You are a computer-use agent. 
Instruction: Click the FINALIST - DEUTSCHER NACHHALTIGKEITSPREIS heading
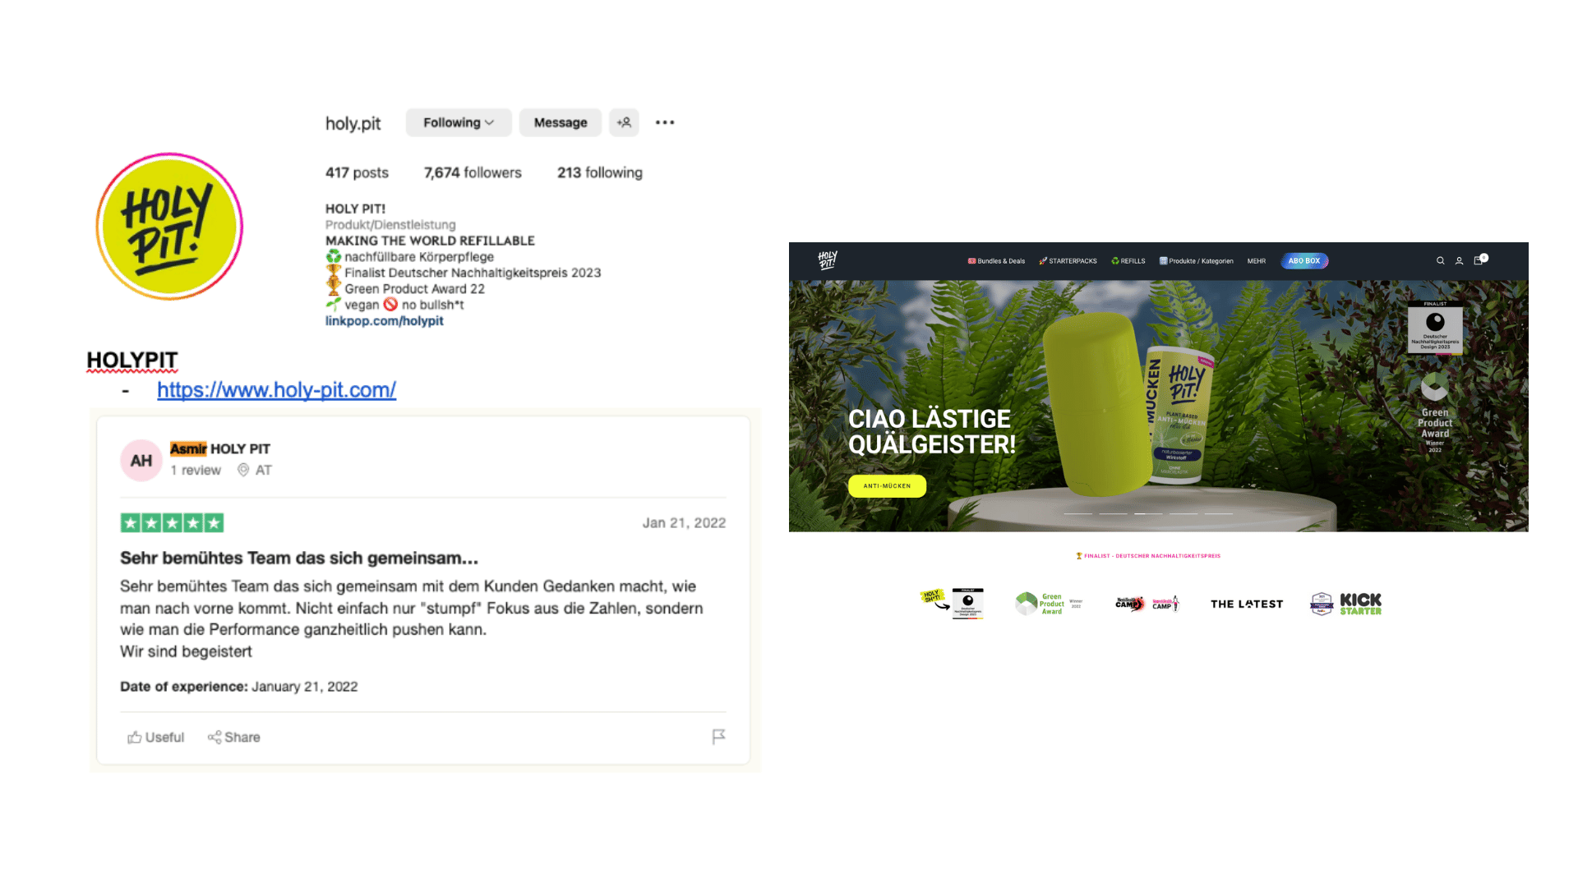coord(1148,556)
